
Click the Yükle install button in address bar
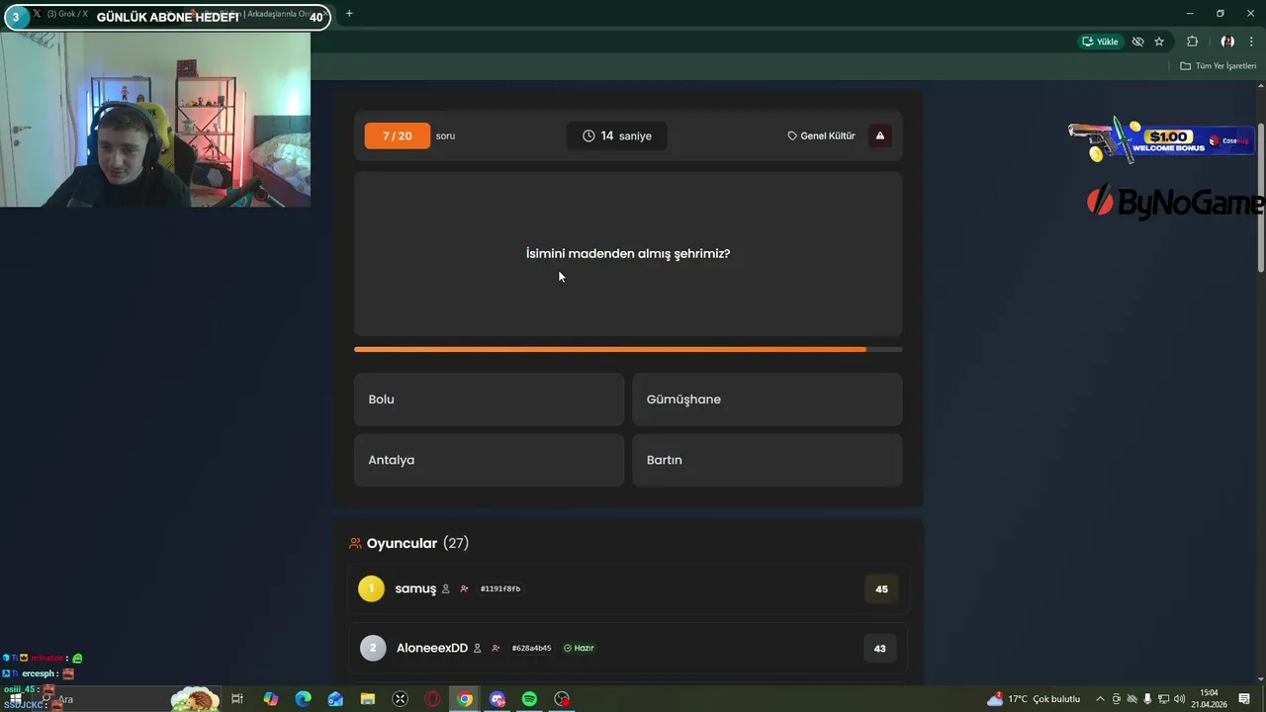1100,42
